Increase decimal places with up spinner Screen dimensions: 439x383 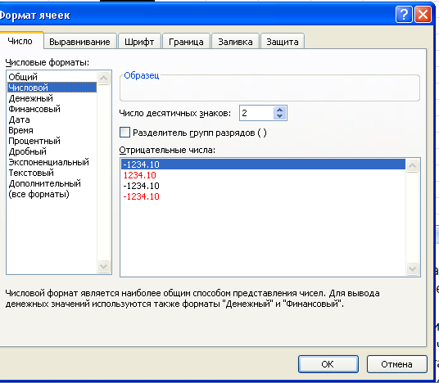(279, 110)
